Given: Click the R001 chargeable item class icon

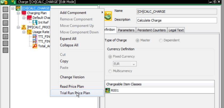Looking at the screenshot, I should pyautogui.click(x=107, y=90).
